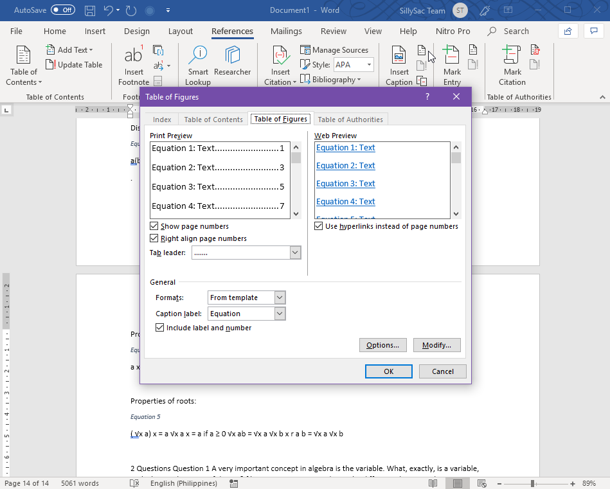Switch to the Table of Authorities tab
This screenshot has height=489, width=610.
pos(350,120)
